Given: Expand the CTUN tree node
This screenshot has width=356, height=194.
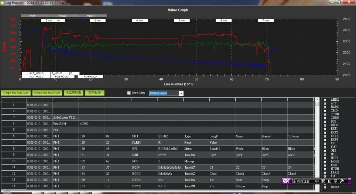Looking at the screenshot, I should pyautogui.click(x=325, y=114).
